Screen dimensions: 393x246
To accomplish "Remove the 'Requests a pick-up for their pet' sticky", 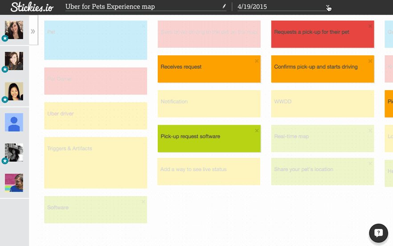I will point(370,26).
